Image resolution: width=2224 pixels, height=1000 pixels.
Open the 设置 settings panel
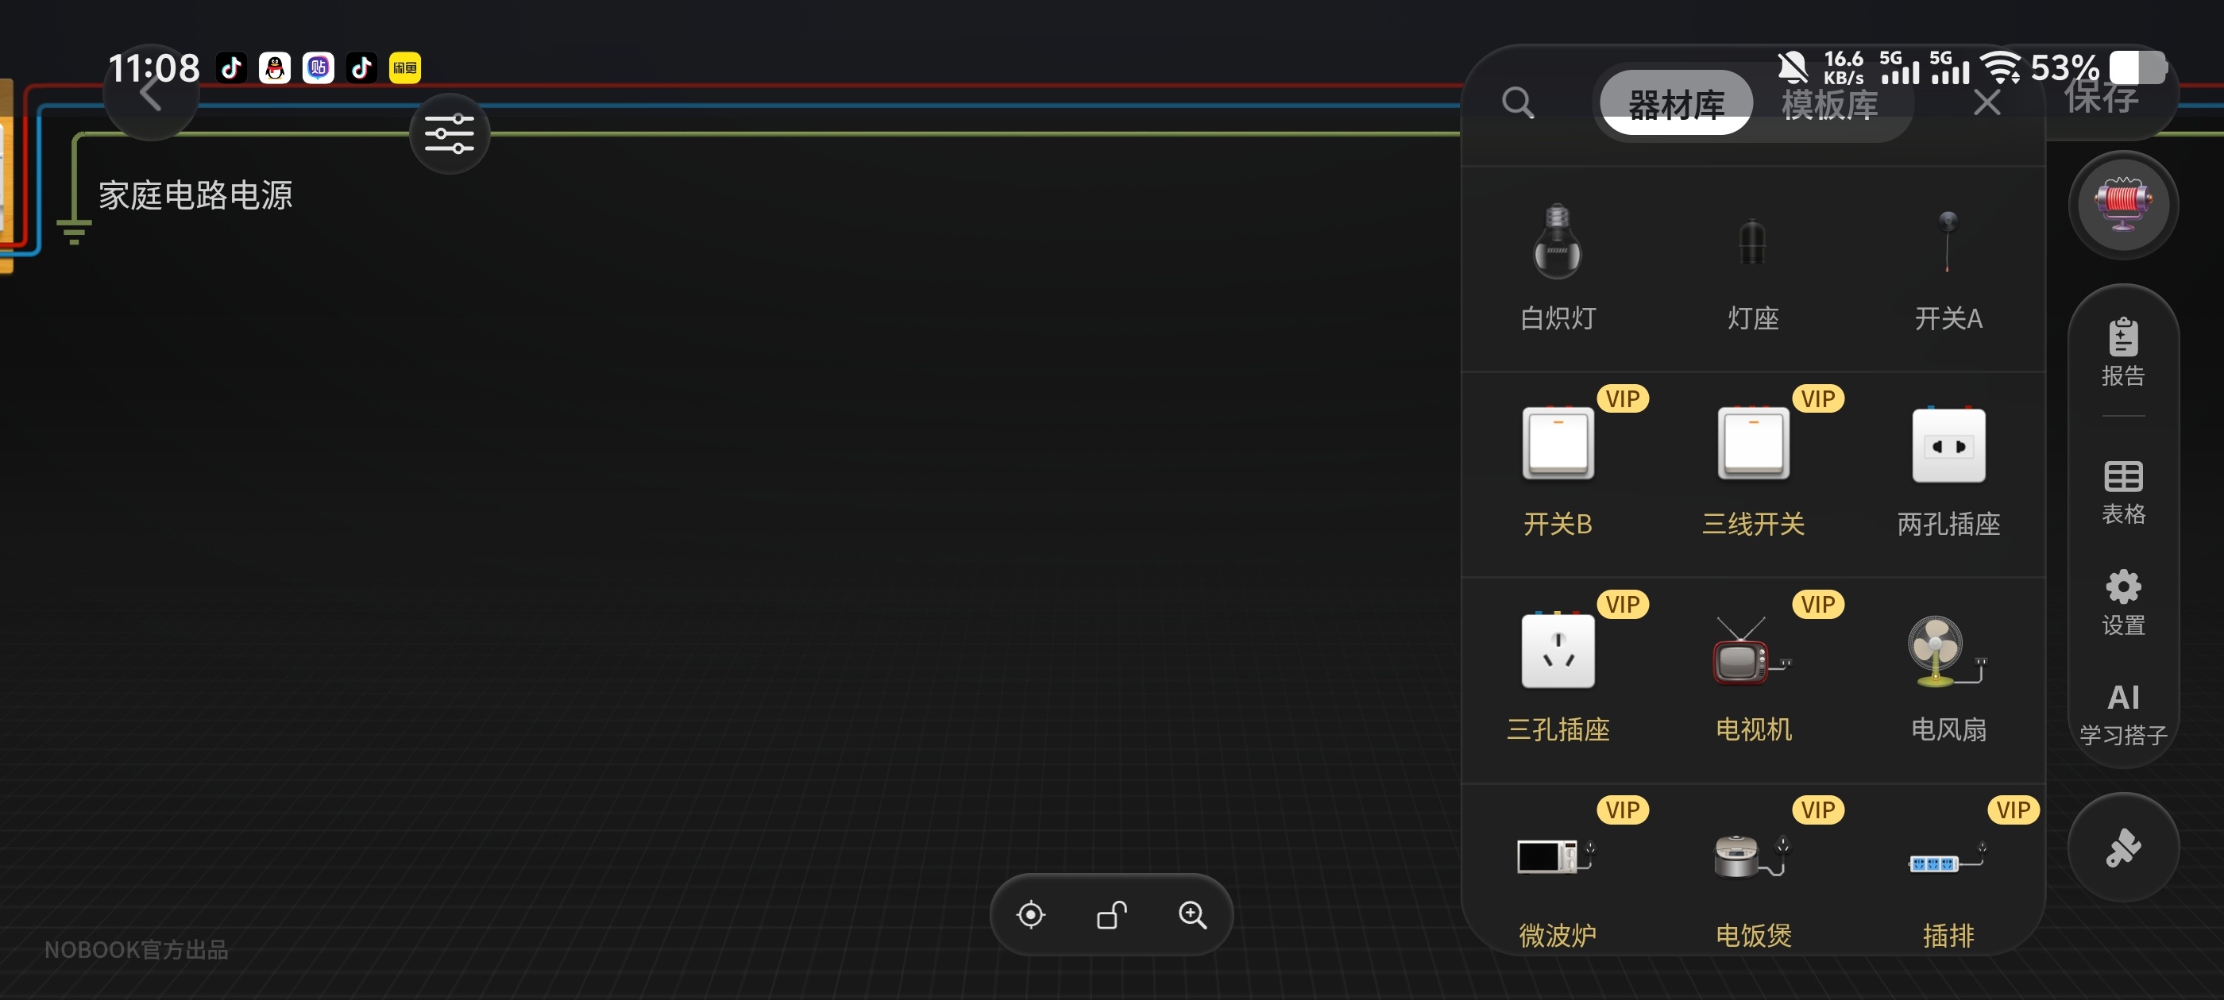pyautogui.click(x=2123, y=603)
